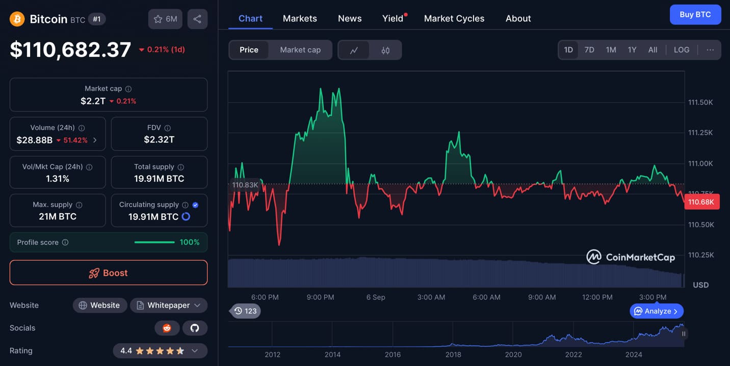This screenshot has height=366, width=730.
Task: Click the historical range navigator mini chart
Action: [x=456, y=334]
